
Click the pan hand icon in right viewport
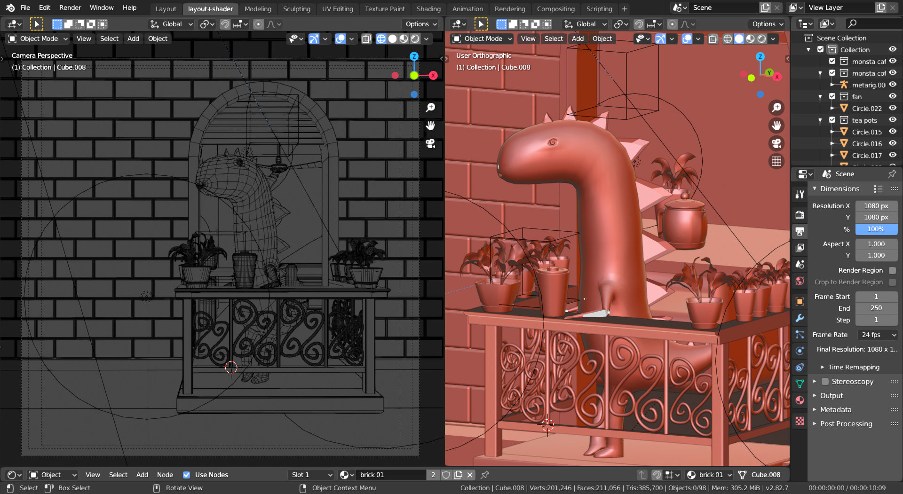(x=776, y=125)
